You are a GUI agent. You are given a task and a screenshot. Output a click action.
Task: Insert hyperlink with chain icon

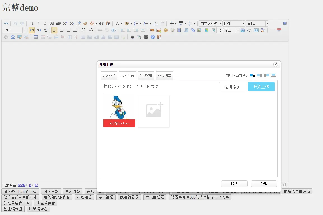pos(100,30)
